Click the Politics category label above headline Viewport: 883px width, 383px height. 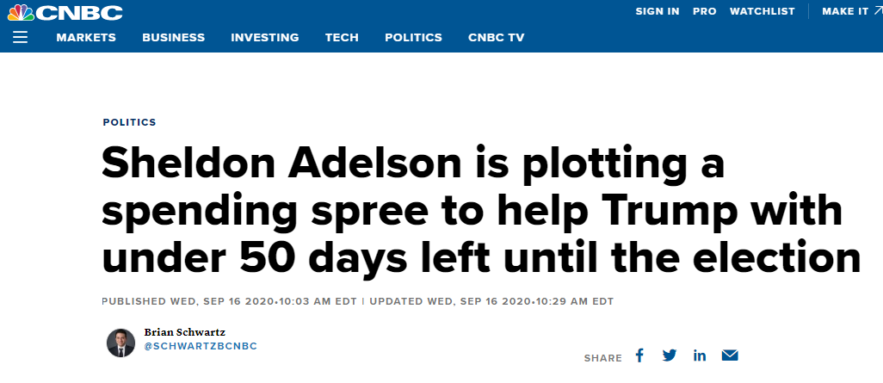130,122
